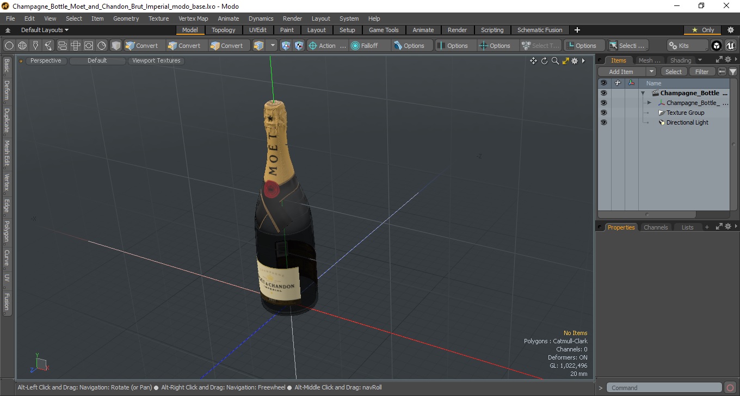The image size is (740, 396).
Task: Open the Geometry menu
Action: 126,18
